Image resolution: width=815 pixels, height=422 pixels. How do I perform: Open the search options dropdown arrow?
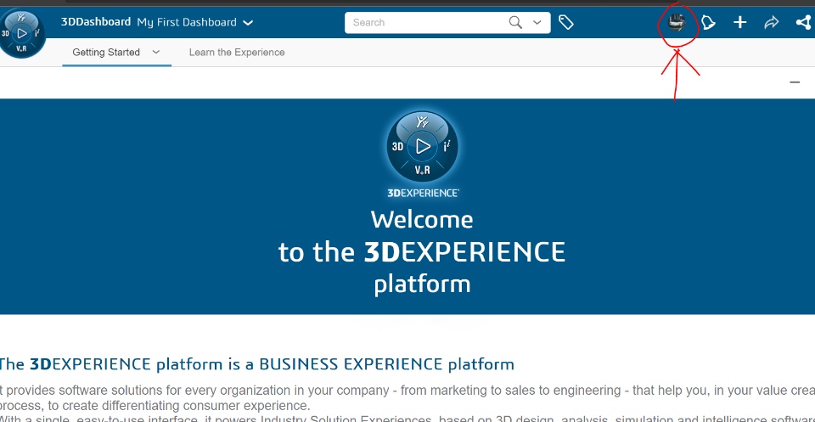click(x=537, y=23)
